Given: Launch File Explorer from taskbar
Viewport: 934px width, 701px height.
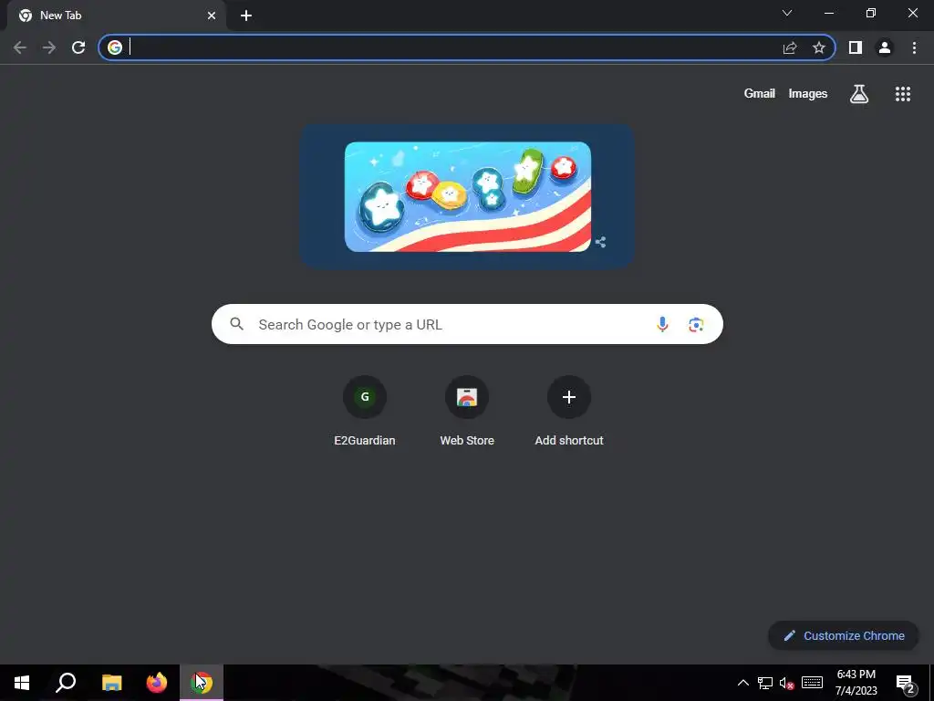Looking at the screenshot, I should (111, 683).
